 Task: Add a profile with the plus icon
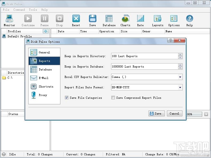[x=46, y=31]
